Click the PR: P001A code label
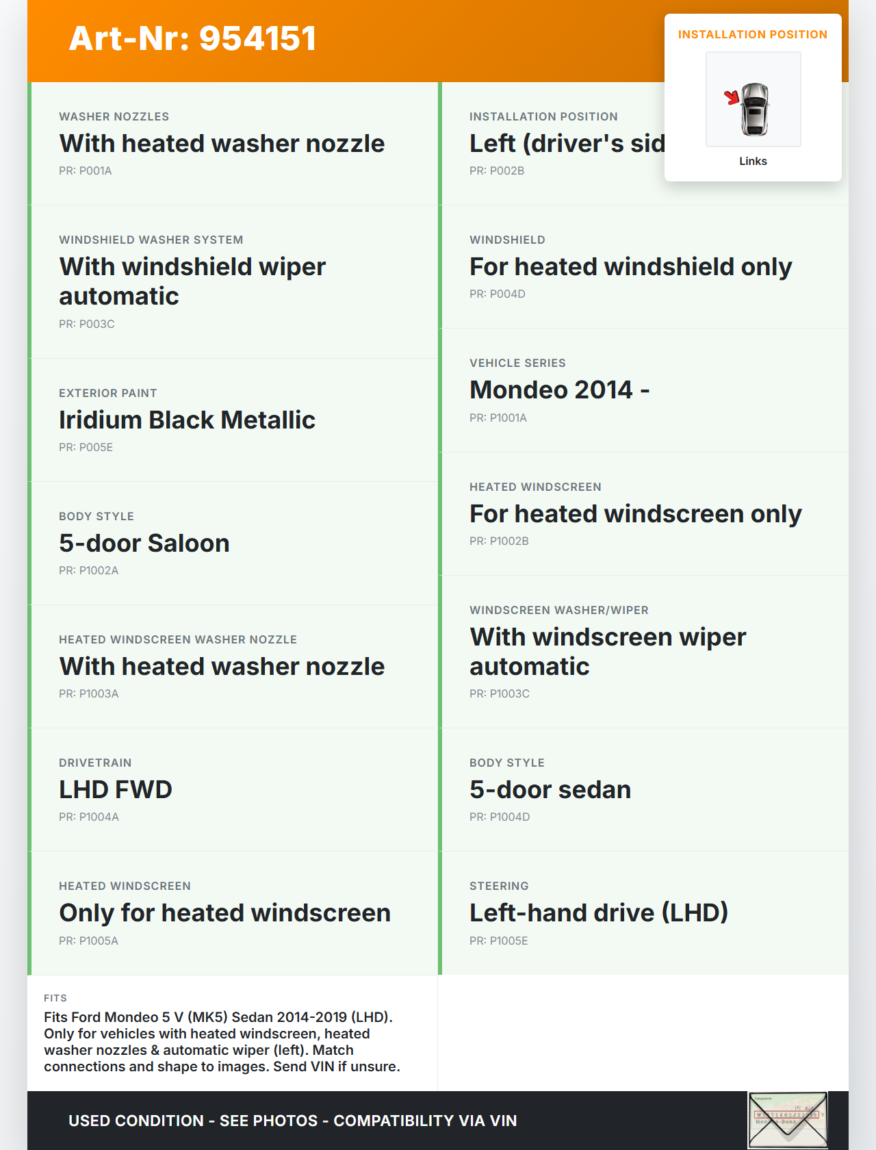Image resolution: width=876 pixels, height=1150 pixels. click(86, 170)
